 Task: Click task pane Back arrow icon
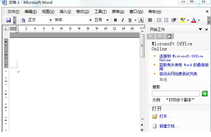pos(151,36)
